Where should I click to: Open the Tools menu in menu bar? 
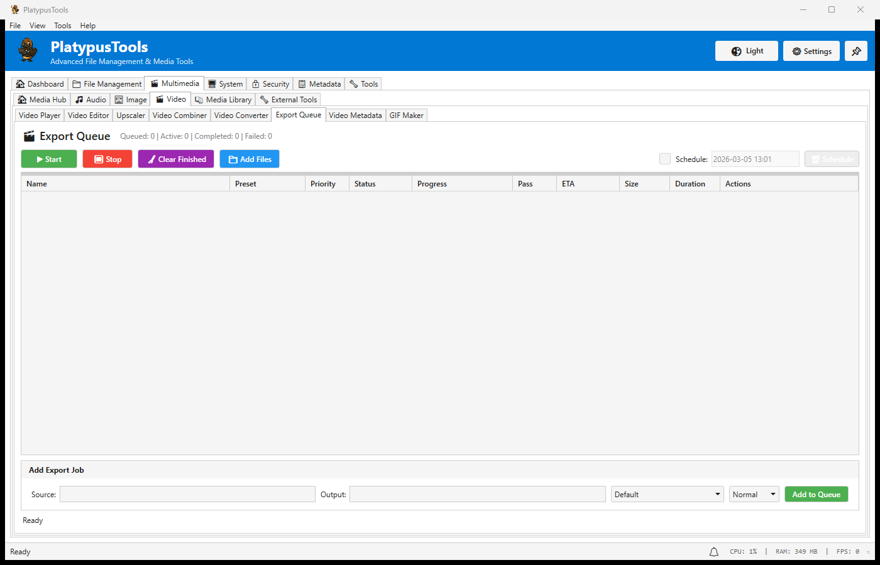click(x=62, y=26)
